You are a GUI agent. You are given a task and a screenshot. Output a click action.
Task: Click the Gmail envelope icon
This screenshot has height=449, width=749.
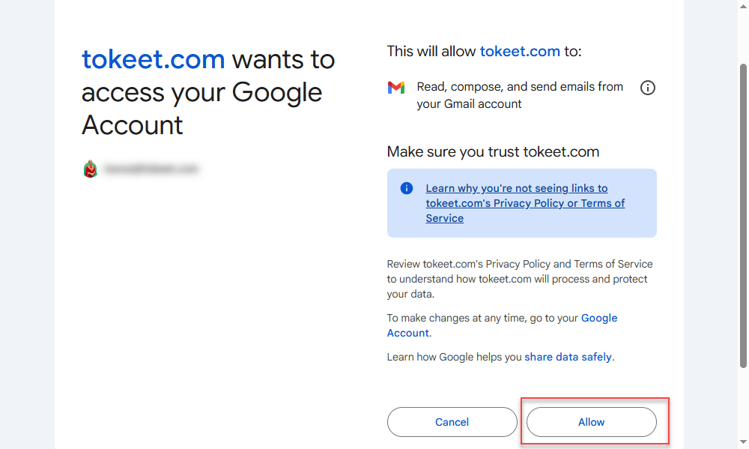396,88
